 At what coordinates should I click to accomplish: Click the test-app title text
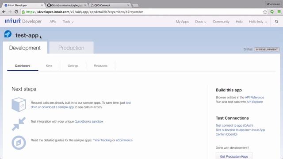[x=27, y=35]
